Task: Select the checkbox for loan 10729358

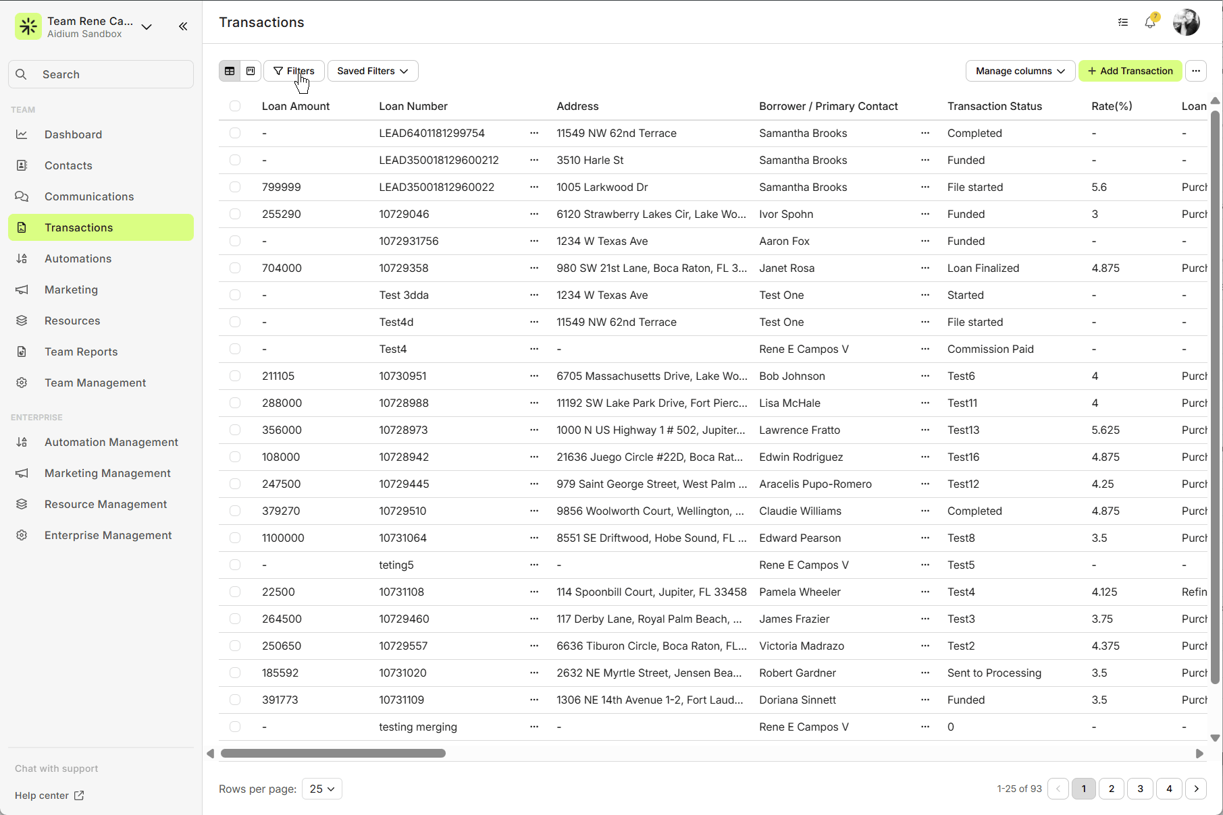Action: pos(235,268)
